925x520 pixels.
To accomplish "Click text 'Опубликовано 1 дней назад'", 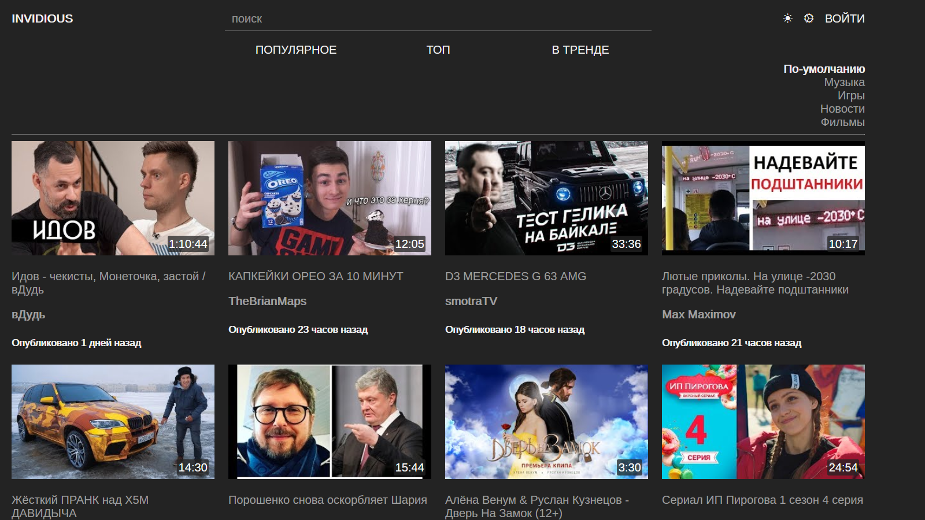I will [x=76, y=343].
